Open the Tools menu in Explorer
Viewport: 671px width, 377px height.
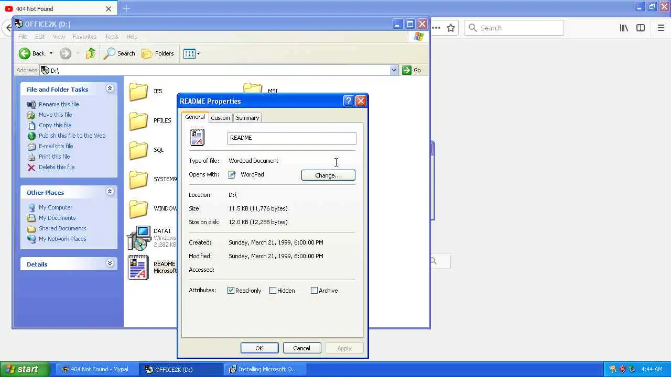point(112,37)
